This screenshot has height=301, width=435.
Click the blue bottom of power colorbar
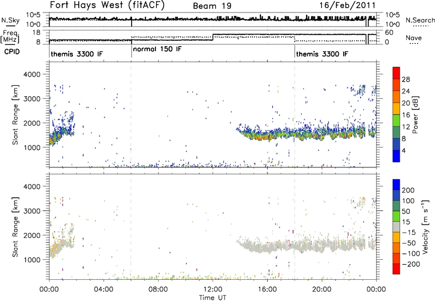(x=396, y=156)
